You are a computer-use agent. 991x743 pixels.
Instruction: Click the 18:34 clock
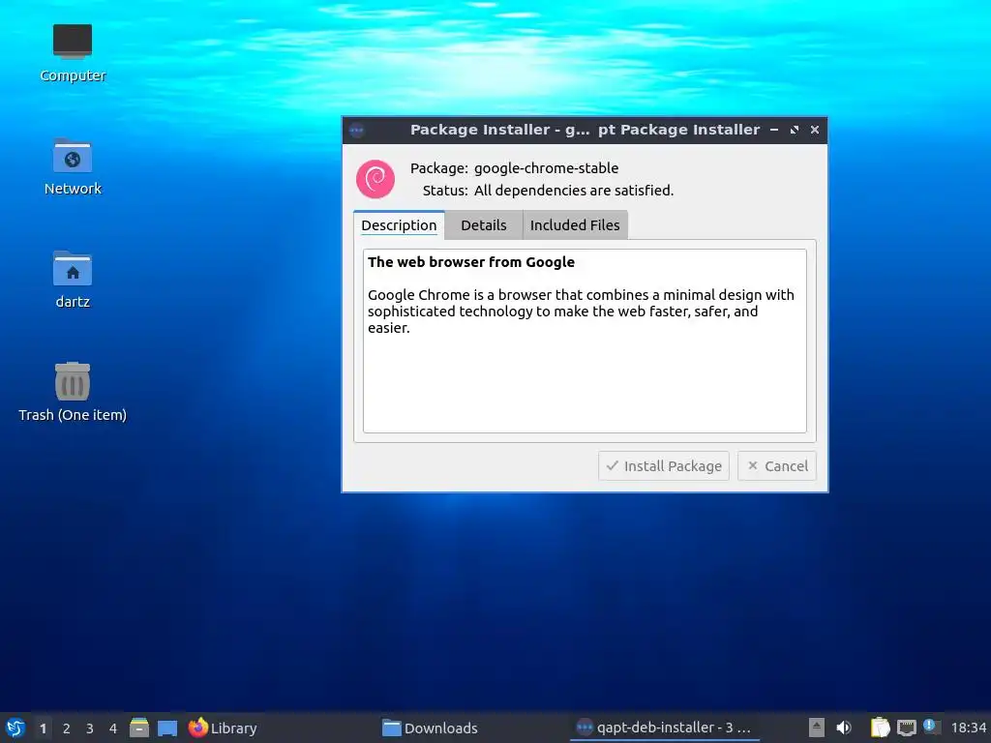(969, 728)
